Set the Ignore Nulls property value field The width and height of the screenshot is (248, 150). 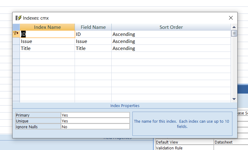tap(95, 127)
